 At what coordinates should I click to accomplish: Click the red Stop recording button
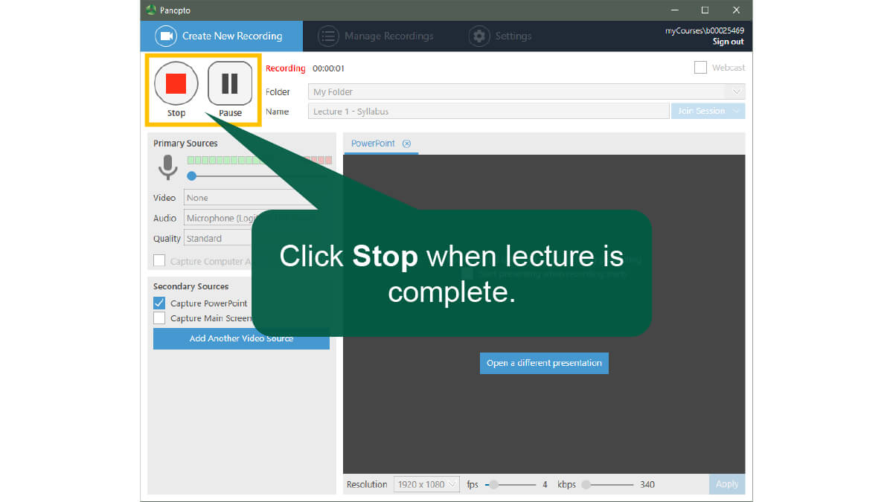(x=176, y=83)
